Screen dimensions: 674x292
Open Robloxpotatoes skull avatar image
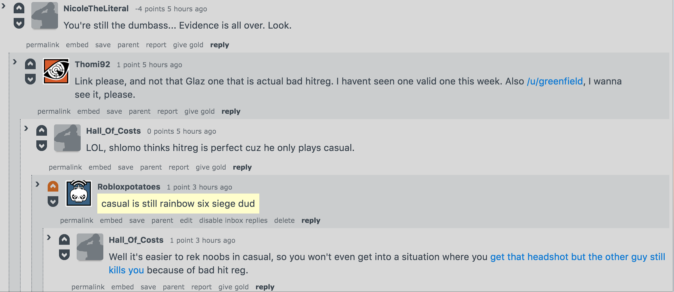tap(79, 194)
